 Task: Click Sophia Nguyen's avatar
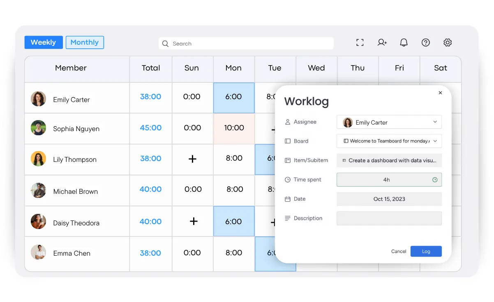[x=38, y=128]
